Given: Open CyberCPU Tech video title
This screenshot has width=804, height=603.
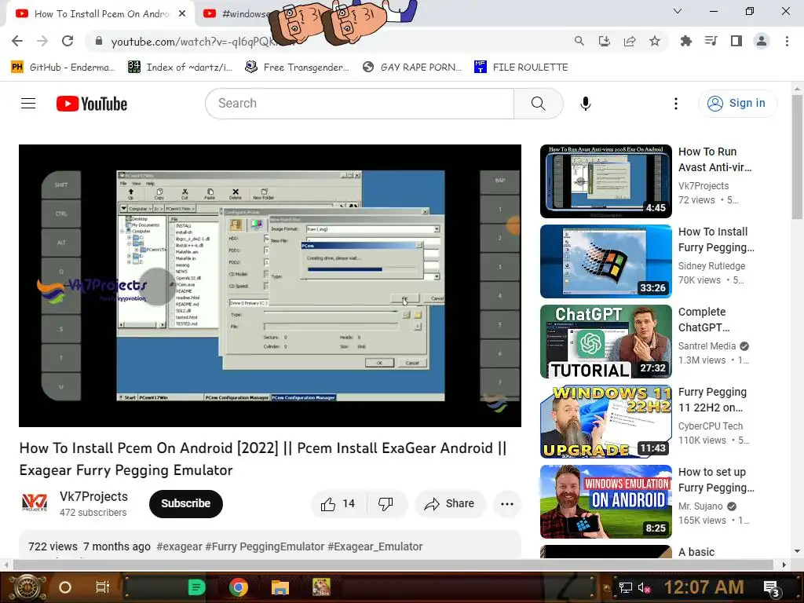Looking at the screenshot, I should (x=713, y=400).
